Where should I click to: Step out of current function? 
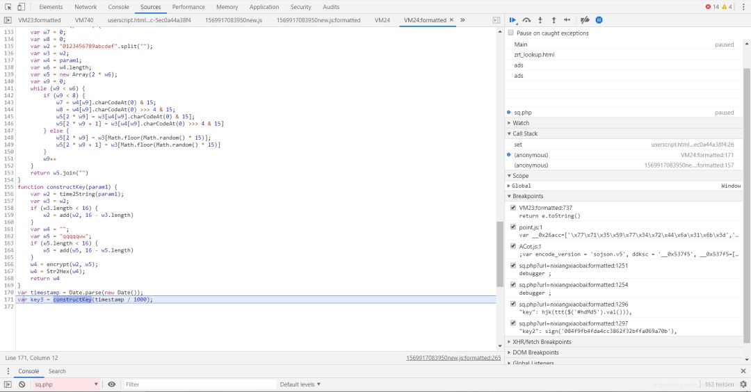coord(554,20)
